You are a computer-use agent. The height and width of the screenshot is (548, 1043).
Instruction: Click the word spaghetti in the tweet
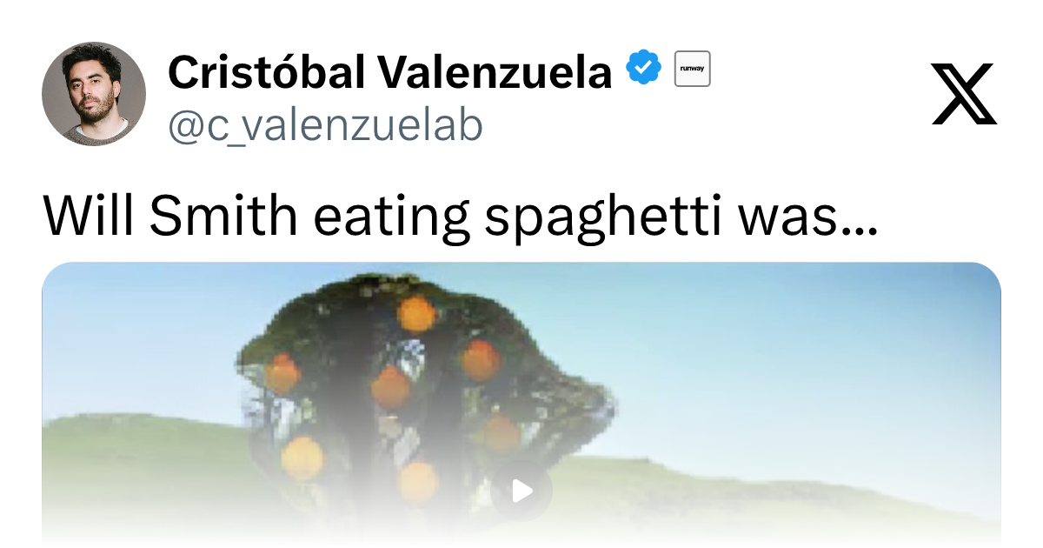click(x=600, y=219)
